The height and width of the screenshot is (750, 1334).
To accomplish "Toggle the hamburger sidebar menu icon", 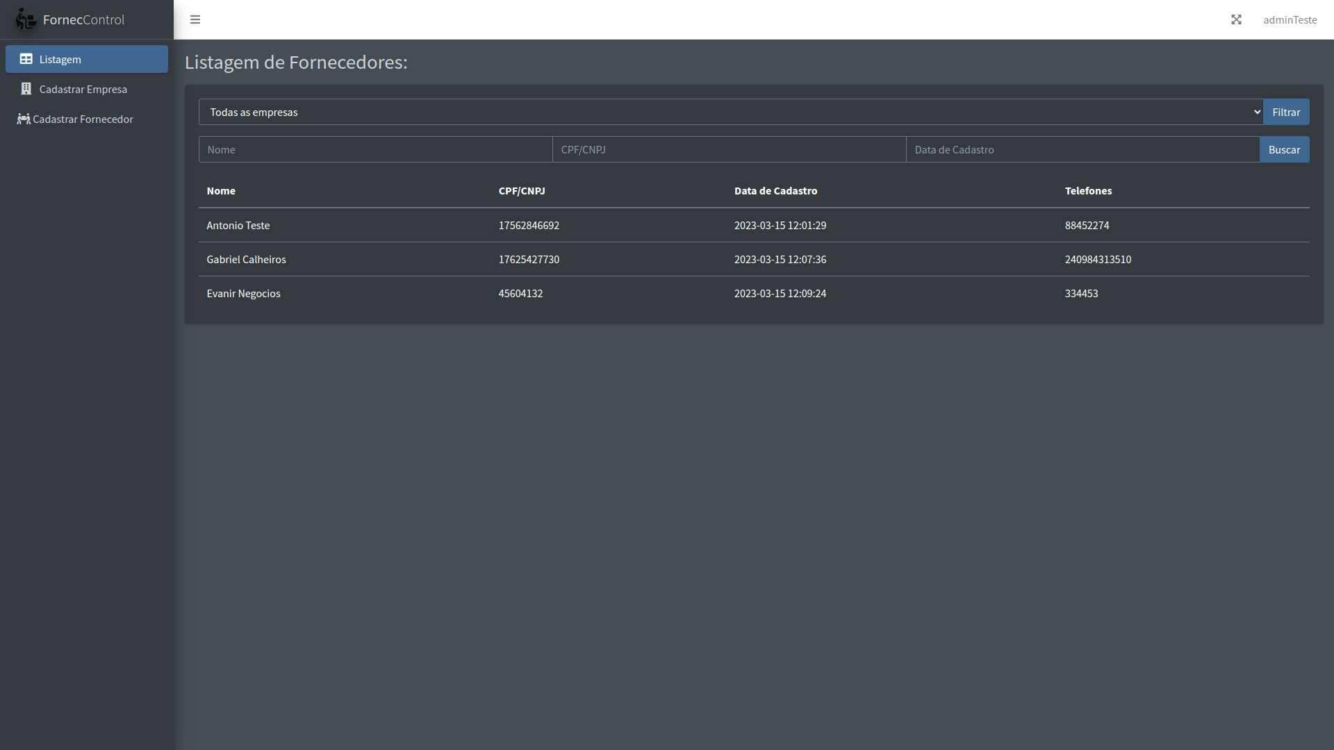I will (195, 19).
